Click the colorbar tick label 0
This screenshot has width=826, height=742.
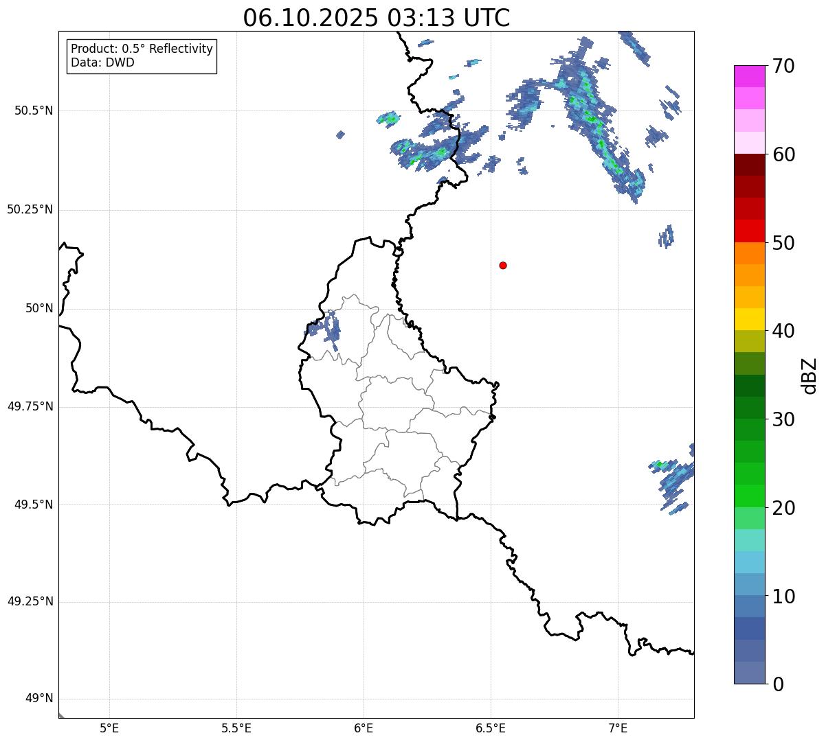coord(778,684)
